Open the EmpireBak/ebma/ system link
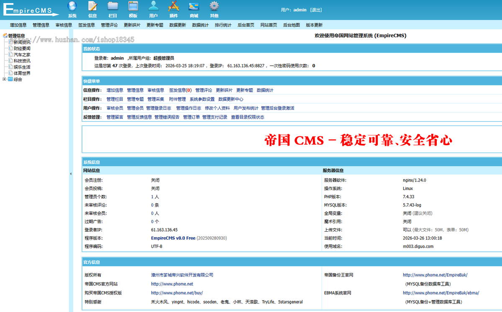The height and width of the screenshot is (312, 502). click(441, 293)
